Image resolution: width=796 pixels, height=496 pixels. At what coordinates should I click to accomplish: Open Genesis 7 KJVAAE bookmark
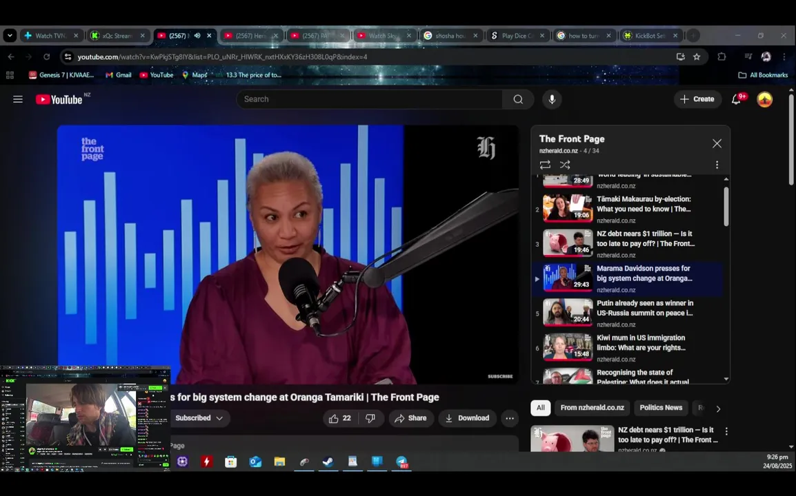point(61,75)
